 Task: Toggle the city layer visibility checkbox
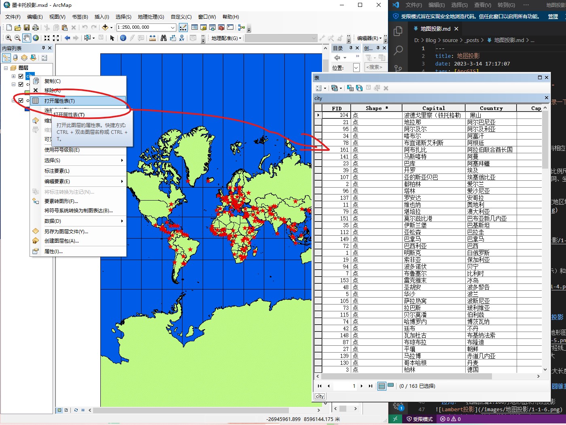point(21,76)
